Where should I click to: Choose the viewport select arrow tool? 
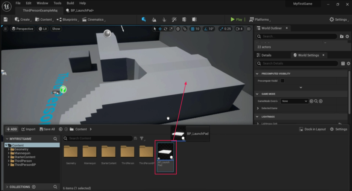[x=155, y=29]
